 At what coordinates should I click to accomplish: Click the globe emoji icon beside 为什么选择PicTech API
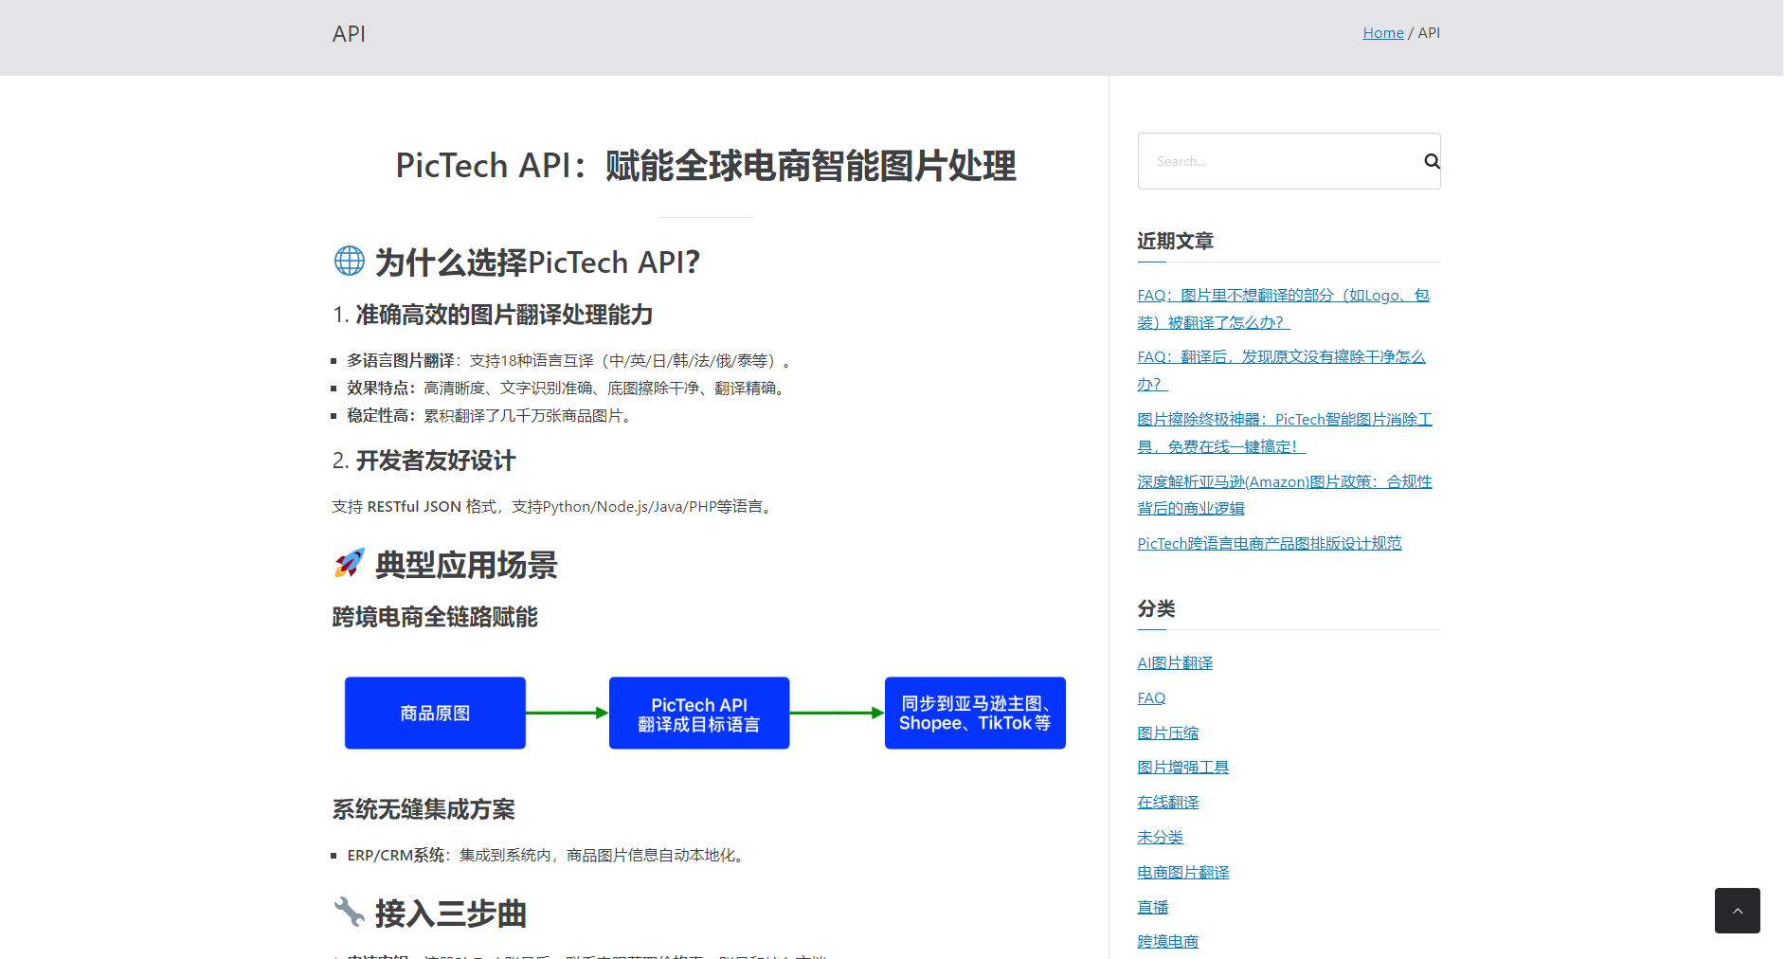tap(350, 261)
